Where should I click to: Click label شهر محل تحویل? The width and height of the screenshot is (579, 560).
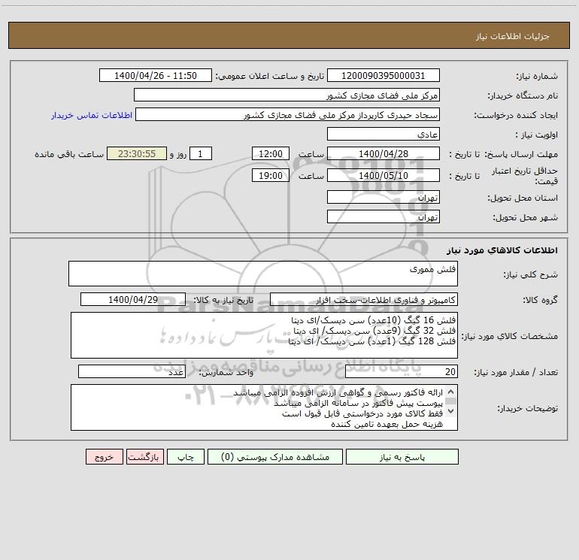click(526, 217)
